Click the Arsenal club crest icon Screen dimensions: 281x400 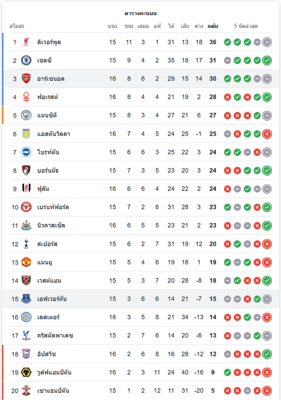26,79
